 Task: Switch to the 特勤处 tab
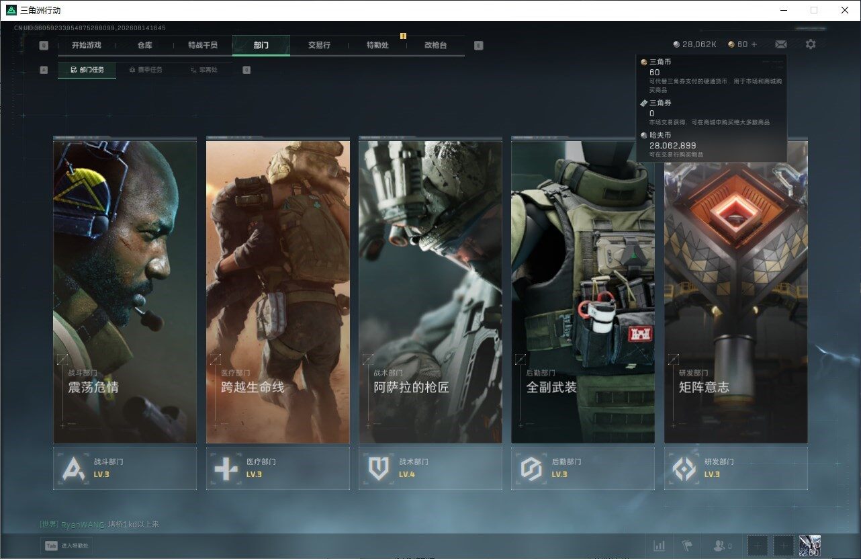click(377, 45)
